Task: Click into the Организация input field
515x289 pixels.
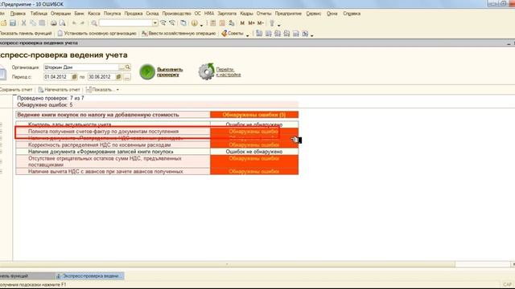Action: (81, 67)
